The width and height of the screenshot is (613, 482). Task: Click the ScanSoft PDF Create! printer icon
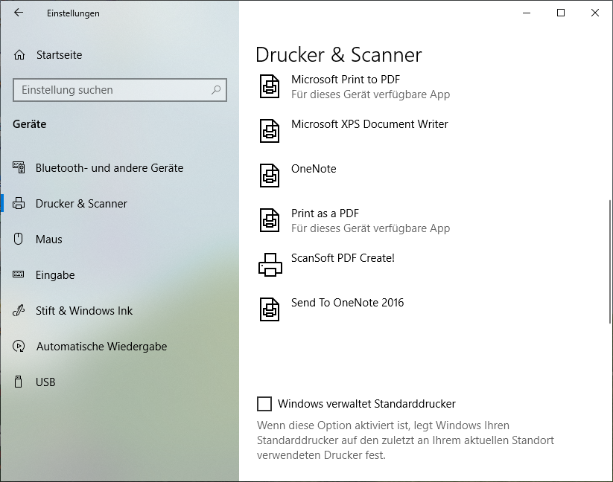tap(270, 265)
